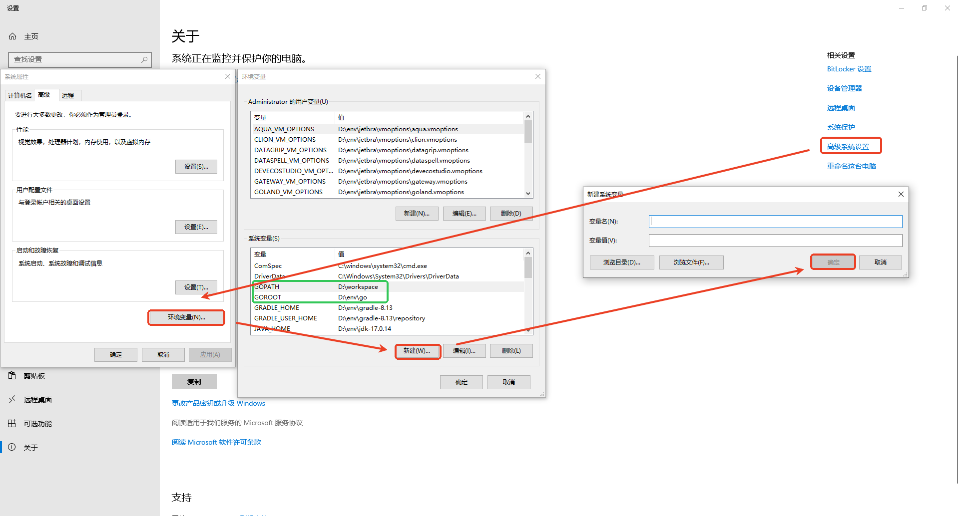Click change product key or upgrade Windows link

pyautogui.click(x=218, y=403)
